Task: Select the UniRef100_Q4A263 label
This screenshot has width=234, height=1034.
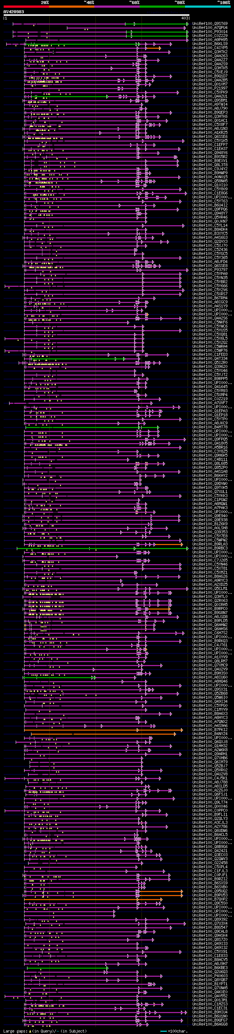Action: pos(210,56)
